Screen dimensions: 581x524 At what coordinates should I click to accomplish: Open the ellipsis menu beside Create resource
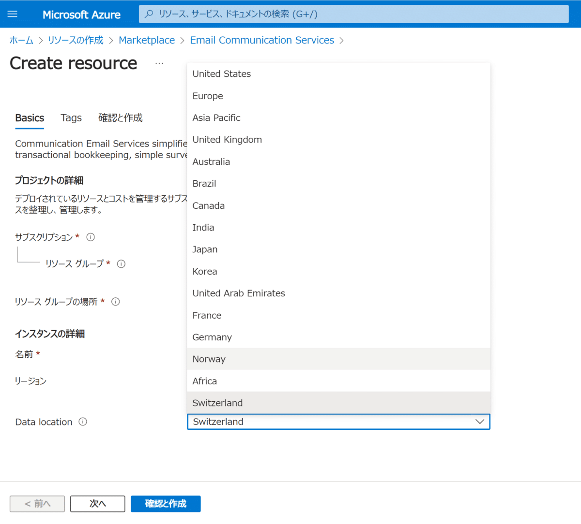[159, 63]
